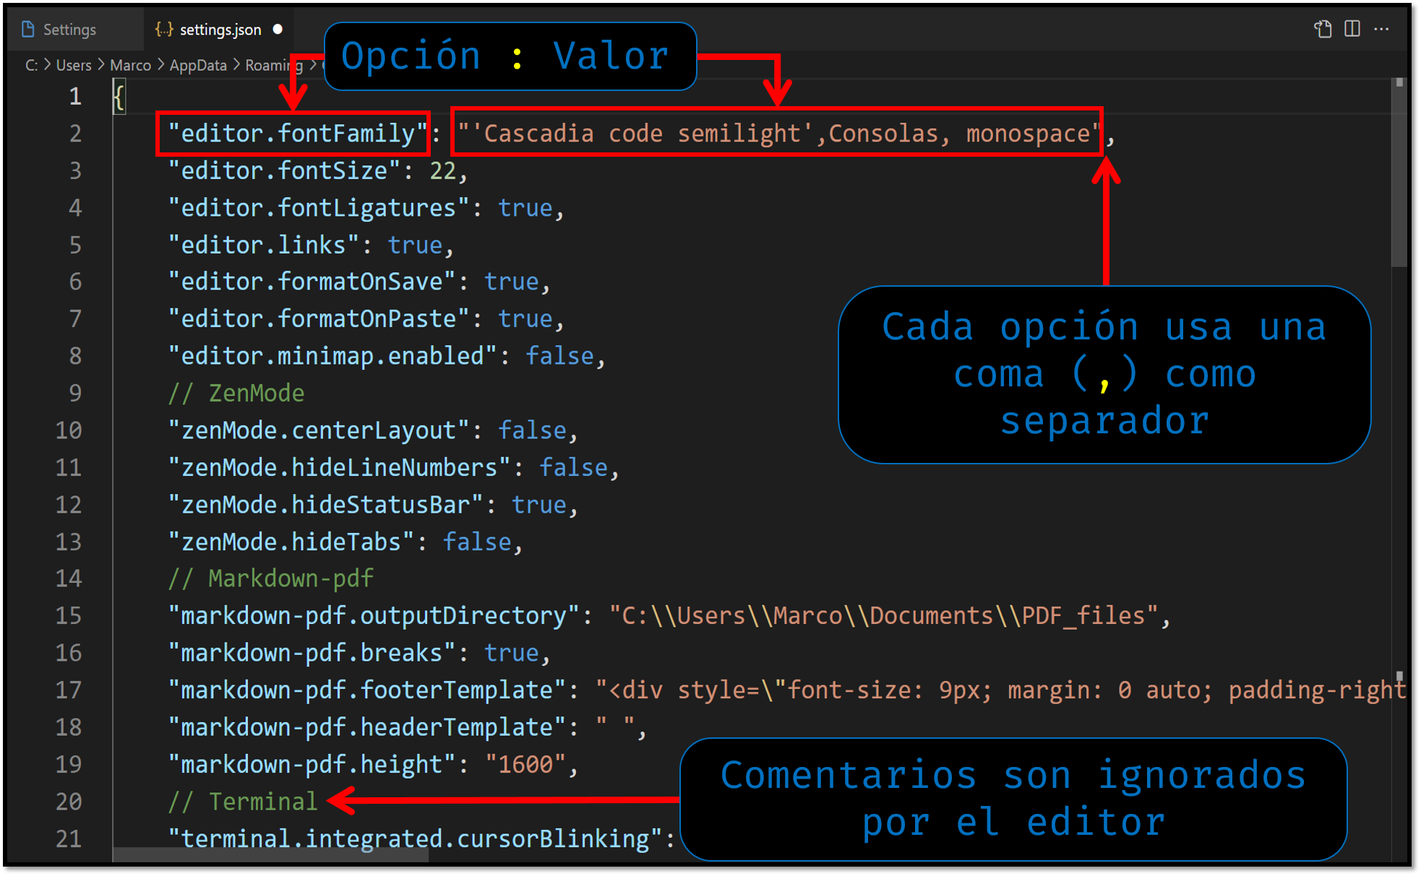
Task: Click the false value of zenMode.hideLineNumbers
Action: [x=574, y=468]
